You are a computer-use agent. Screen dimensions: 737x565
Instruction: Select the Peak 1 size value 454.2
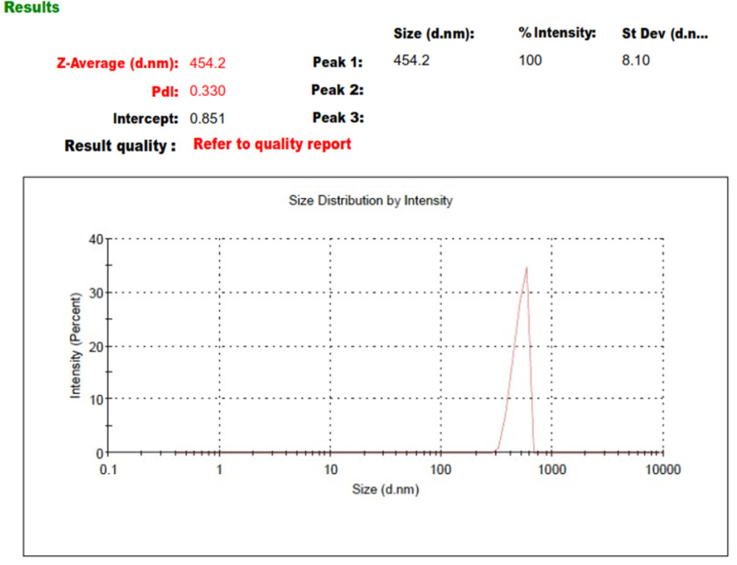click(412, 60)
